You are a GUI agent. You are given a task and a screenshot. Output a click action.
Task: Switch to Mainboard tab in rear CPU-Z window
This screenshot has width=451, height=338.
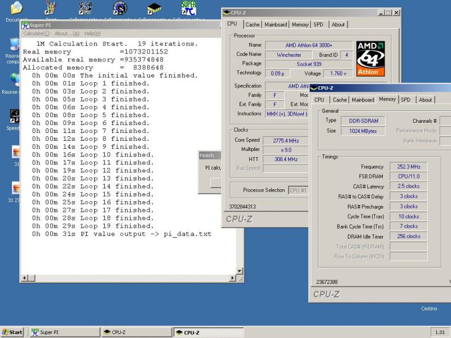coord(276,25)
